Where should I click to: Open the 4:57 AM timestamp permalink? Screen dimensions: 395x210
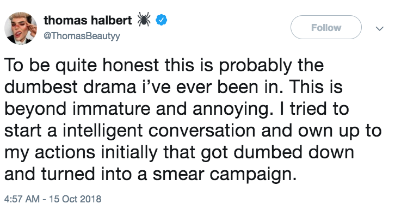pyautogui.click(x=22, y=199)
